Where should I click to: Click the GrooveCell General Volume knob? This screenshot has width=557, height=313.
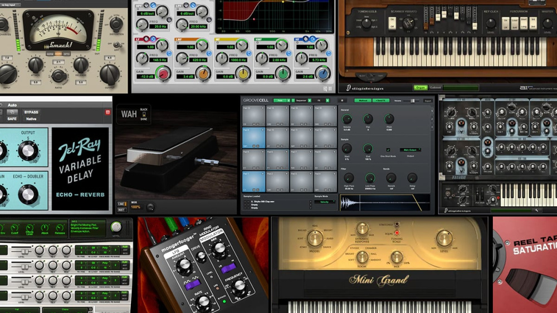346,118
